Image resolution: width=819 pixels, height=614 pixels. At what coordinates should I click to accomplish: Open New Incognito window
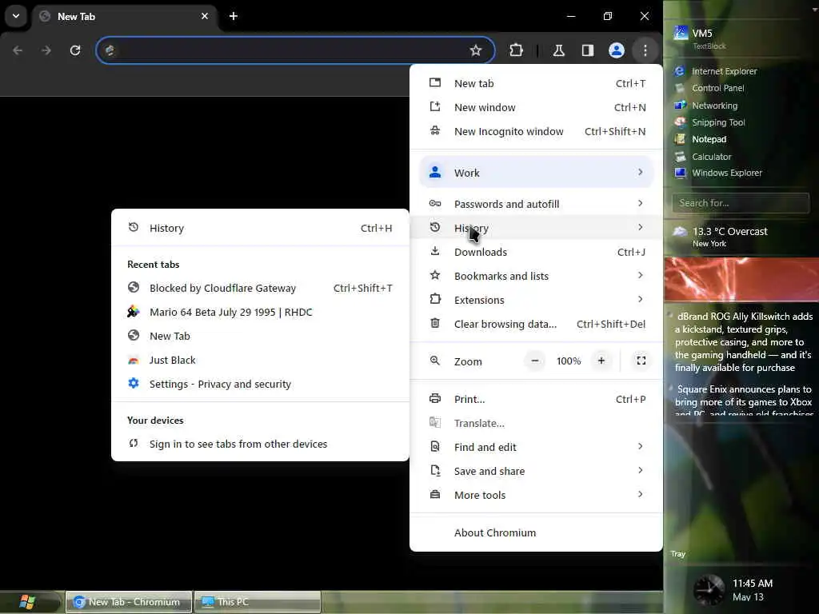(537, 132)
